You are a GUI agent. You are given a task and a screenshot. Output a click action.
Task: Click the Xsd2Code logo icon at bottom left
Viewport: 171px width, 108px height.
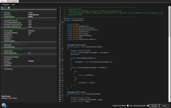pyautogui.click(x=4, y=105)
